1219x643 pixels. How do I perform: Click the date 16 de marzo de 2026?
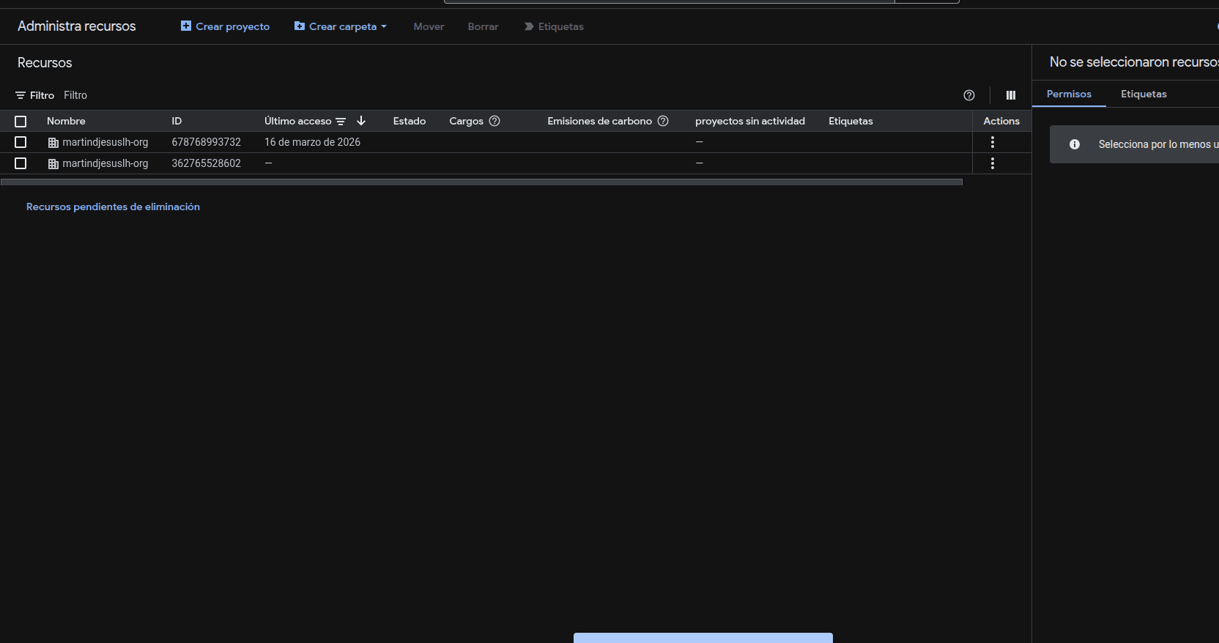tap(312, 142)
